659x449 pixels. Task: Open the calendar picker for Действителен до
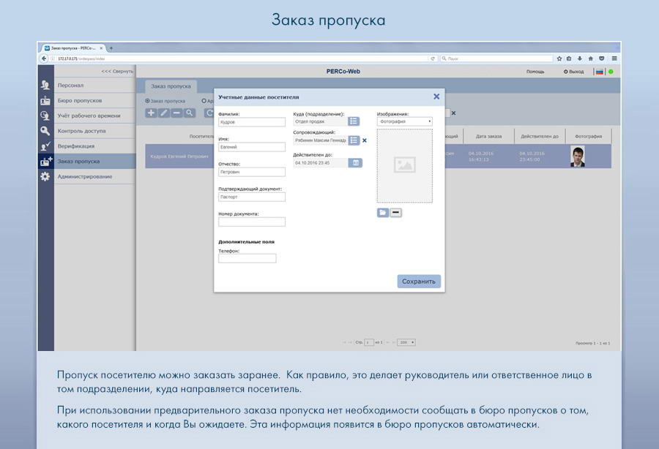pyautogui.click(x=356, y=163)
